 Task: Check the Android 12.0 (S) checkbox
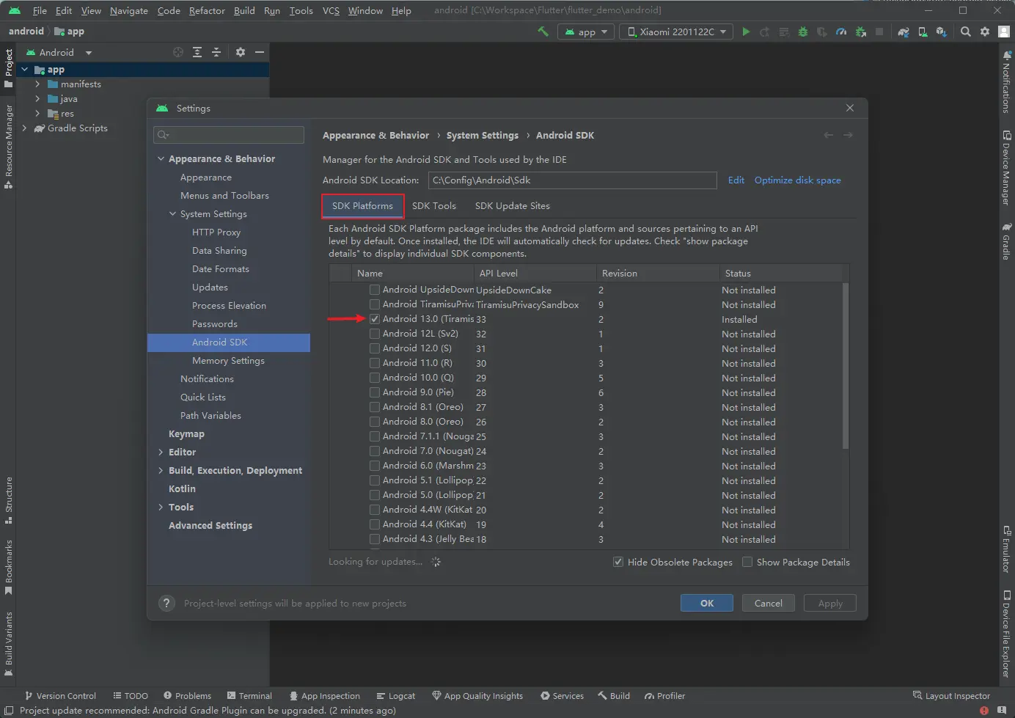click(375, 348)
